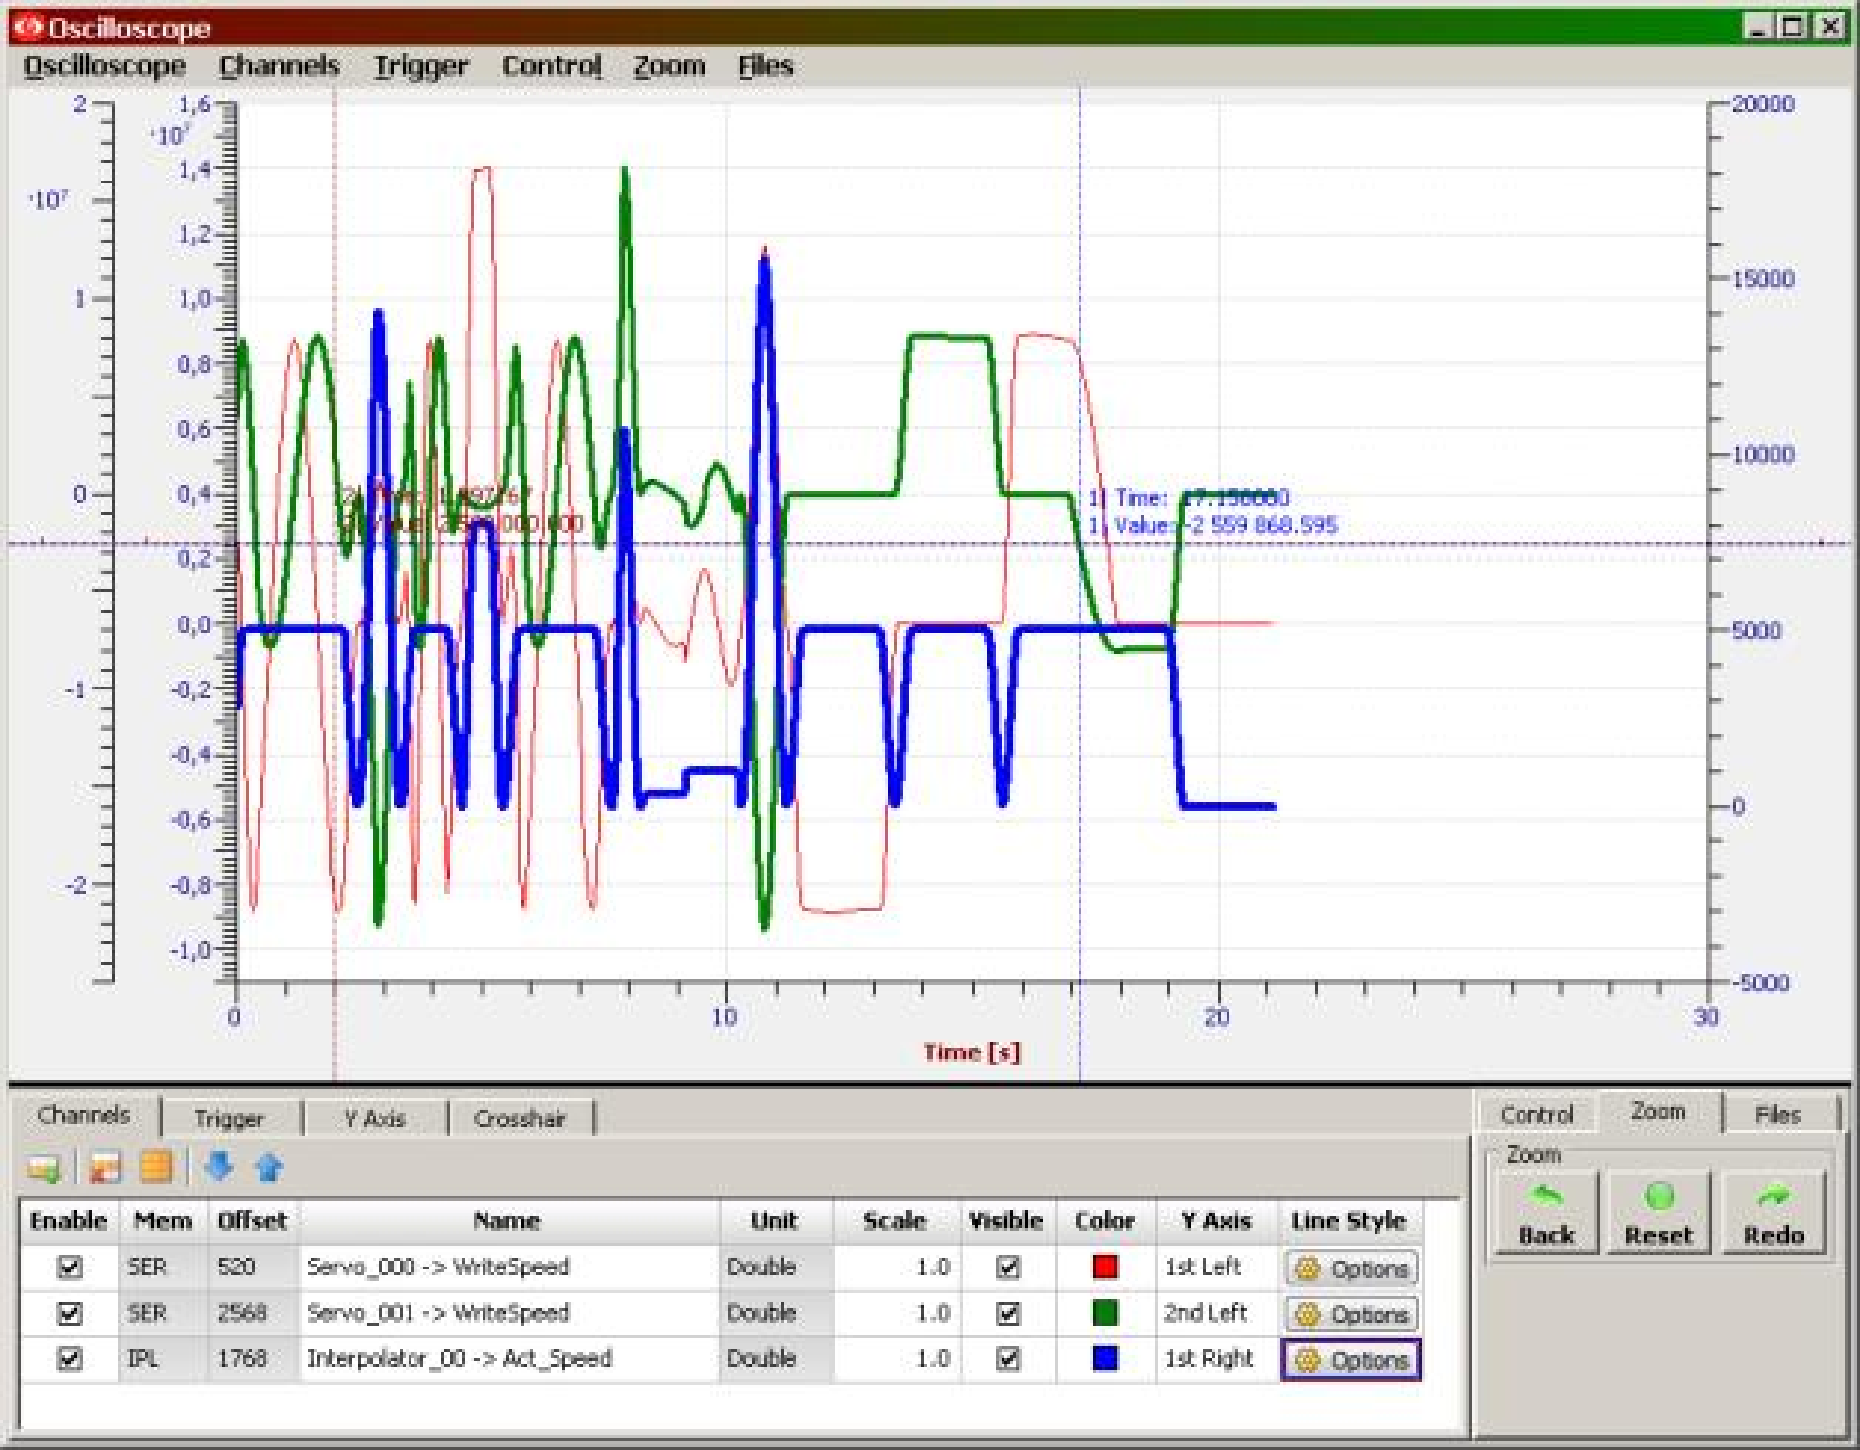Open the Trigger menu
Viewport: 1860px width, 1450px height.
tap(420, 66)
